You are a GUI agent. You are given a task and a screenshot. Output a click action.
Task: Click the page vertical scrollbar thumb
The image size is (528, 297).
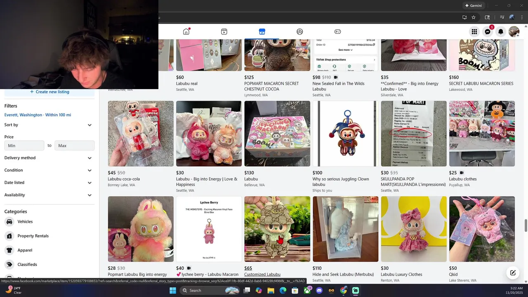point(526,226)
